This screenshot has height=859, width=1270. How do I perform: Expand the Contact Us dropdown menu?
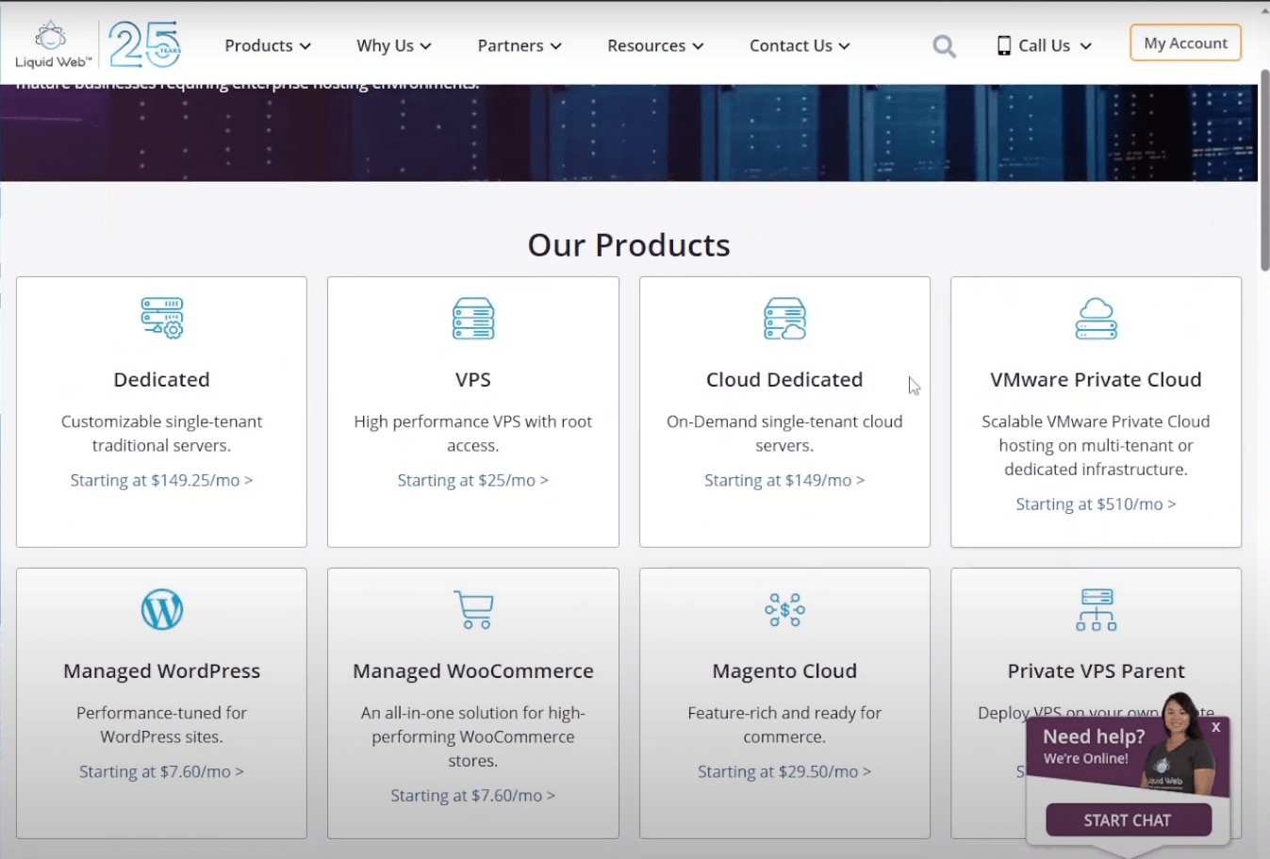pyautogui.click(x=800, y=45)
